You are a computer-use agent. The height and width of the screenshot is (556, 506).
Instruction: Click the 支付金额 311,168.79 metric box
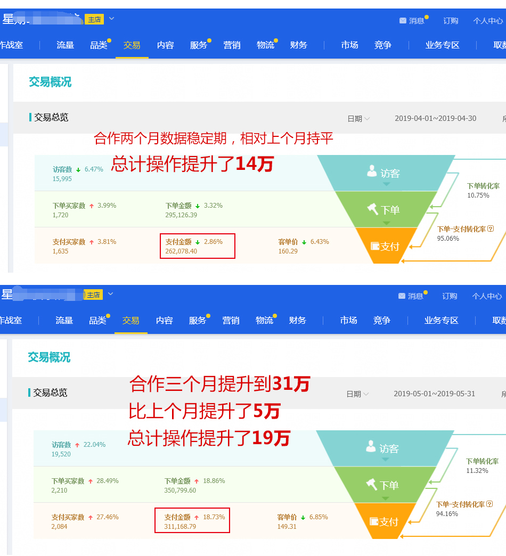pos(192,521)
